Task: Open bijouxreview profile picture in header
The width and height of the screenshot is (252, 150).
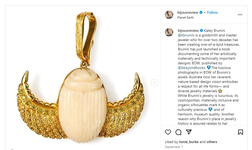Action: [169, 15]
